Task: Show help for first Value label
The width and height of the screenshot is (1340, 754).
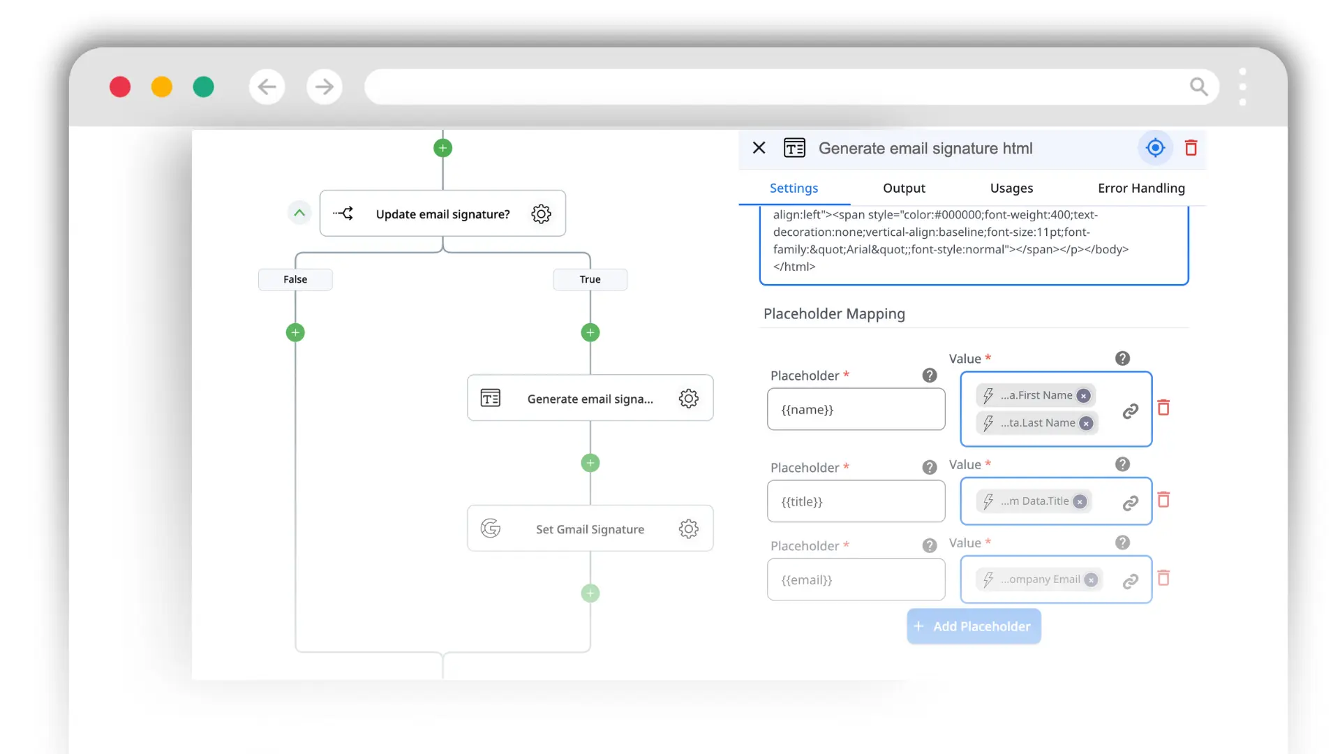Action: (1122, 359)
